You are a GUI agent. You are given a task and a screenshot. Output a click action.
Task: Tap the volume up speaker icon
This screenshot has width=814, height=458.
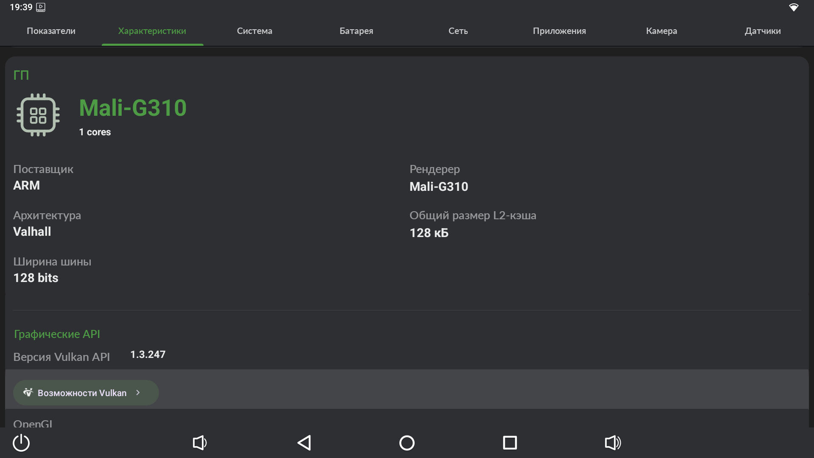coord(613,443)
